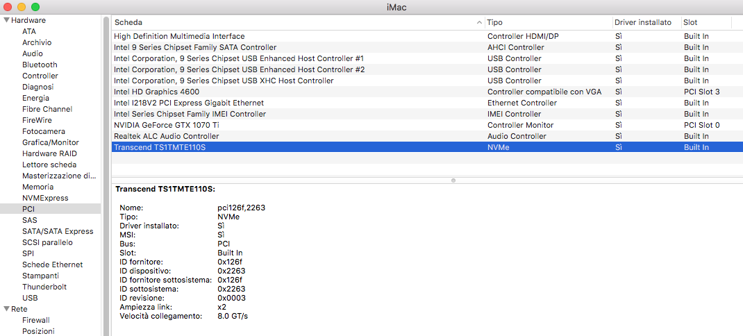Click the green zoom window button
This screenshot has height=336, width=743.
35,7
